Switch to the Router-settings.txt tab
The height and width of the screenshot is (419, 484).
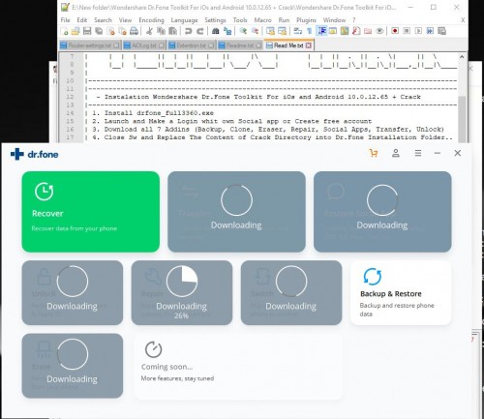(x=90, y=45)
